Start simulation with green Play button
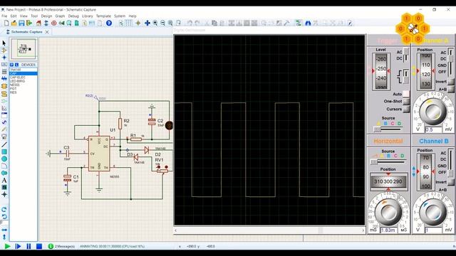 coord(7,247)
